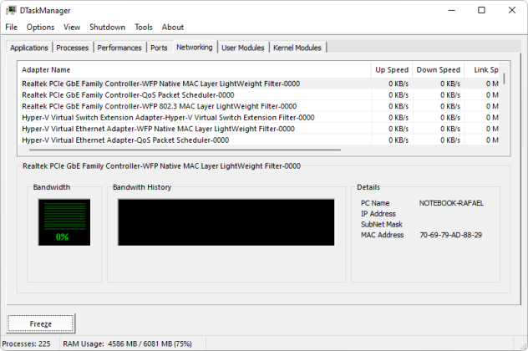This screenshot has height=351, width=528.
Task: Click Down Speed value of Hyper-V Switch Extension row
Action: [x=450, y=118]
